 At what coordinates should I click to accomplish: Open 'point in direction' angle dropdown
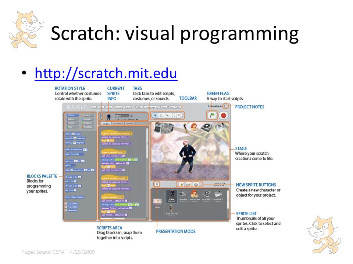click(x=85, y=150)
